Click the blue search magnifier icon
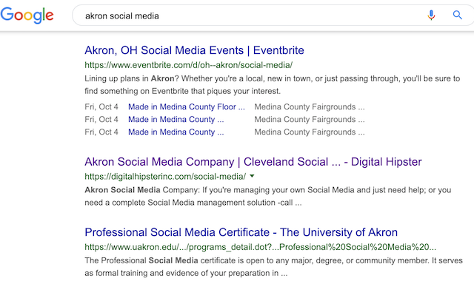The height and width of the screenshot is (284, 474). [x=457, y=15]
